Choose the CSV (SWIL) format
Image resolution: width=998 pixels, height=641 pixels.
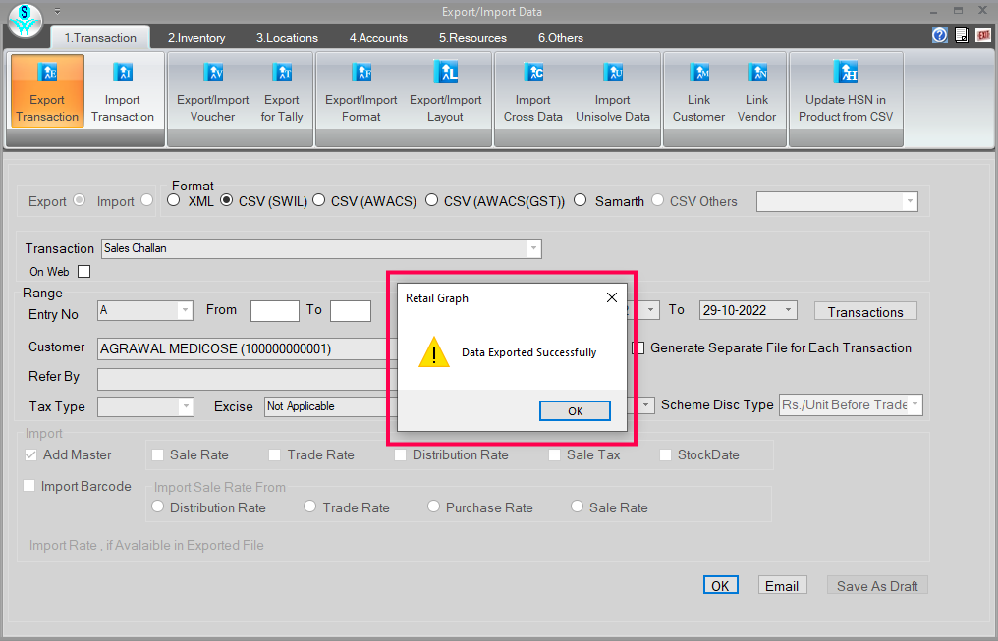click(226, 200)
